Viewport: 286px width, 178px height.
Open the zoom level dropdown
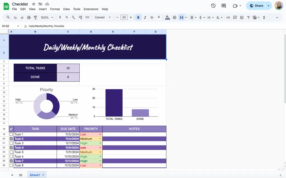click(x=47, y=17)
